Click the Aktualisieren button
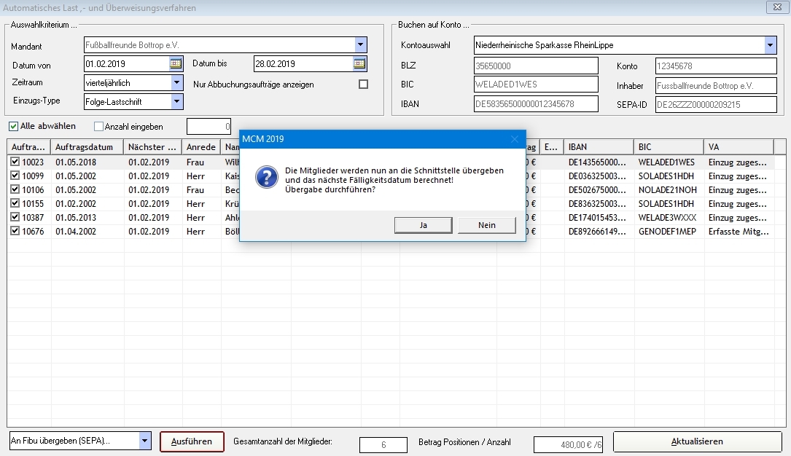Screen dimensions: 791x456 pos(697,441)
